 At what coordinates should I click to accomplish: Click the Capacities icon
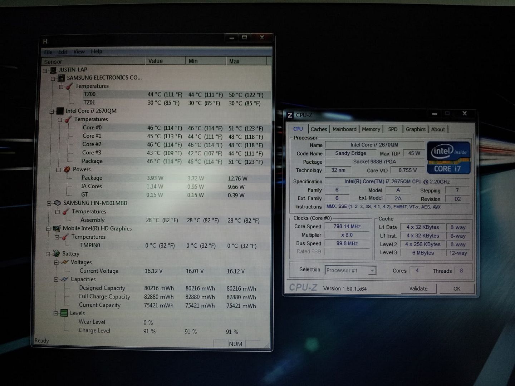coord(64,279)
